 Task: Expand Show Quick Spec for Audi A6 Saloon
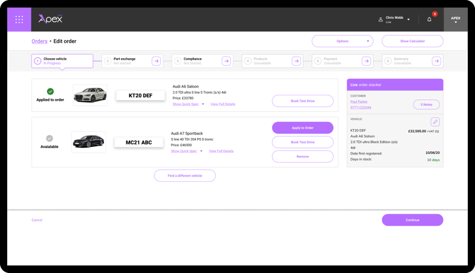pyautogui.click(x=188, y=104)
